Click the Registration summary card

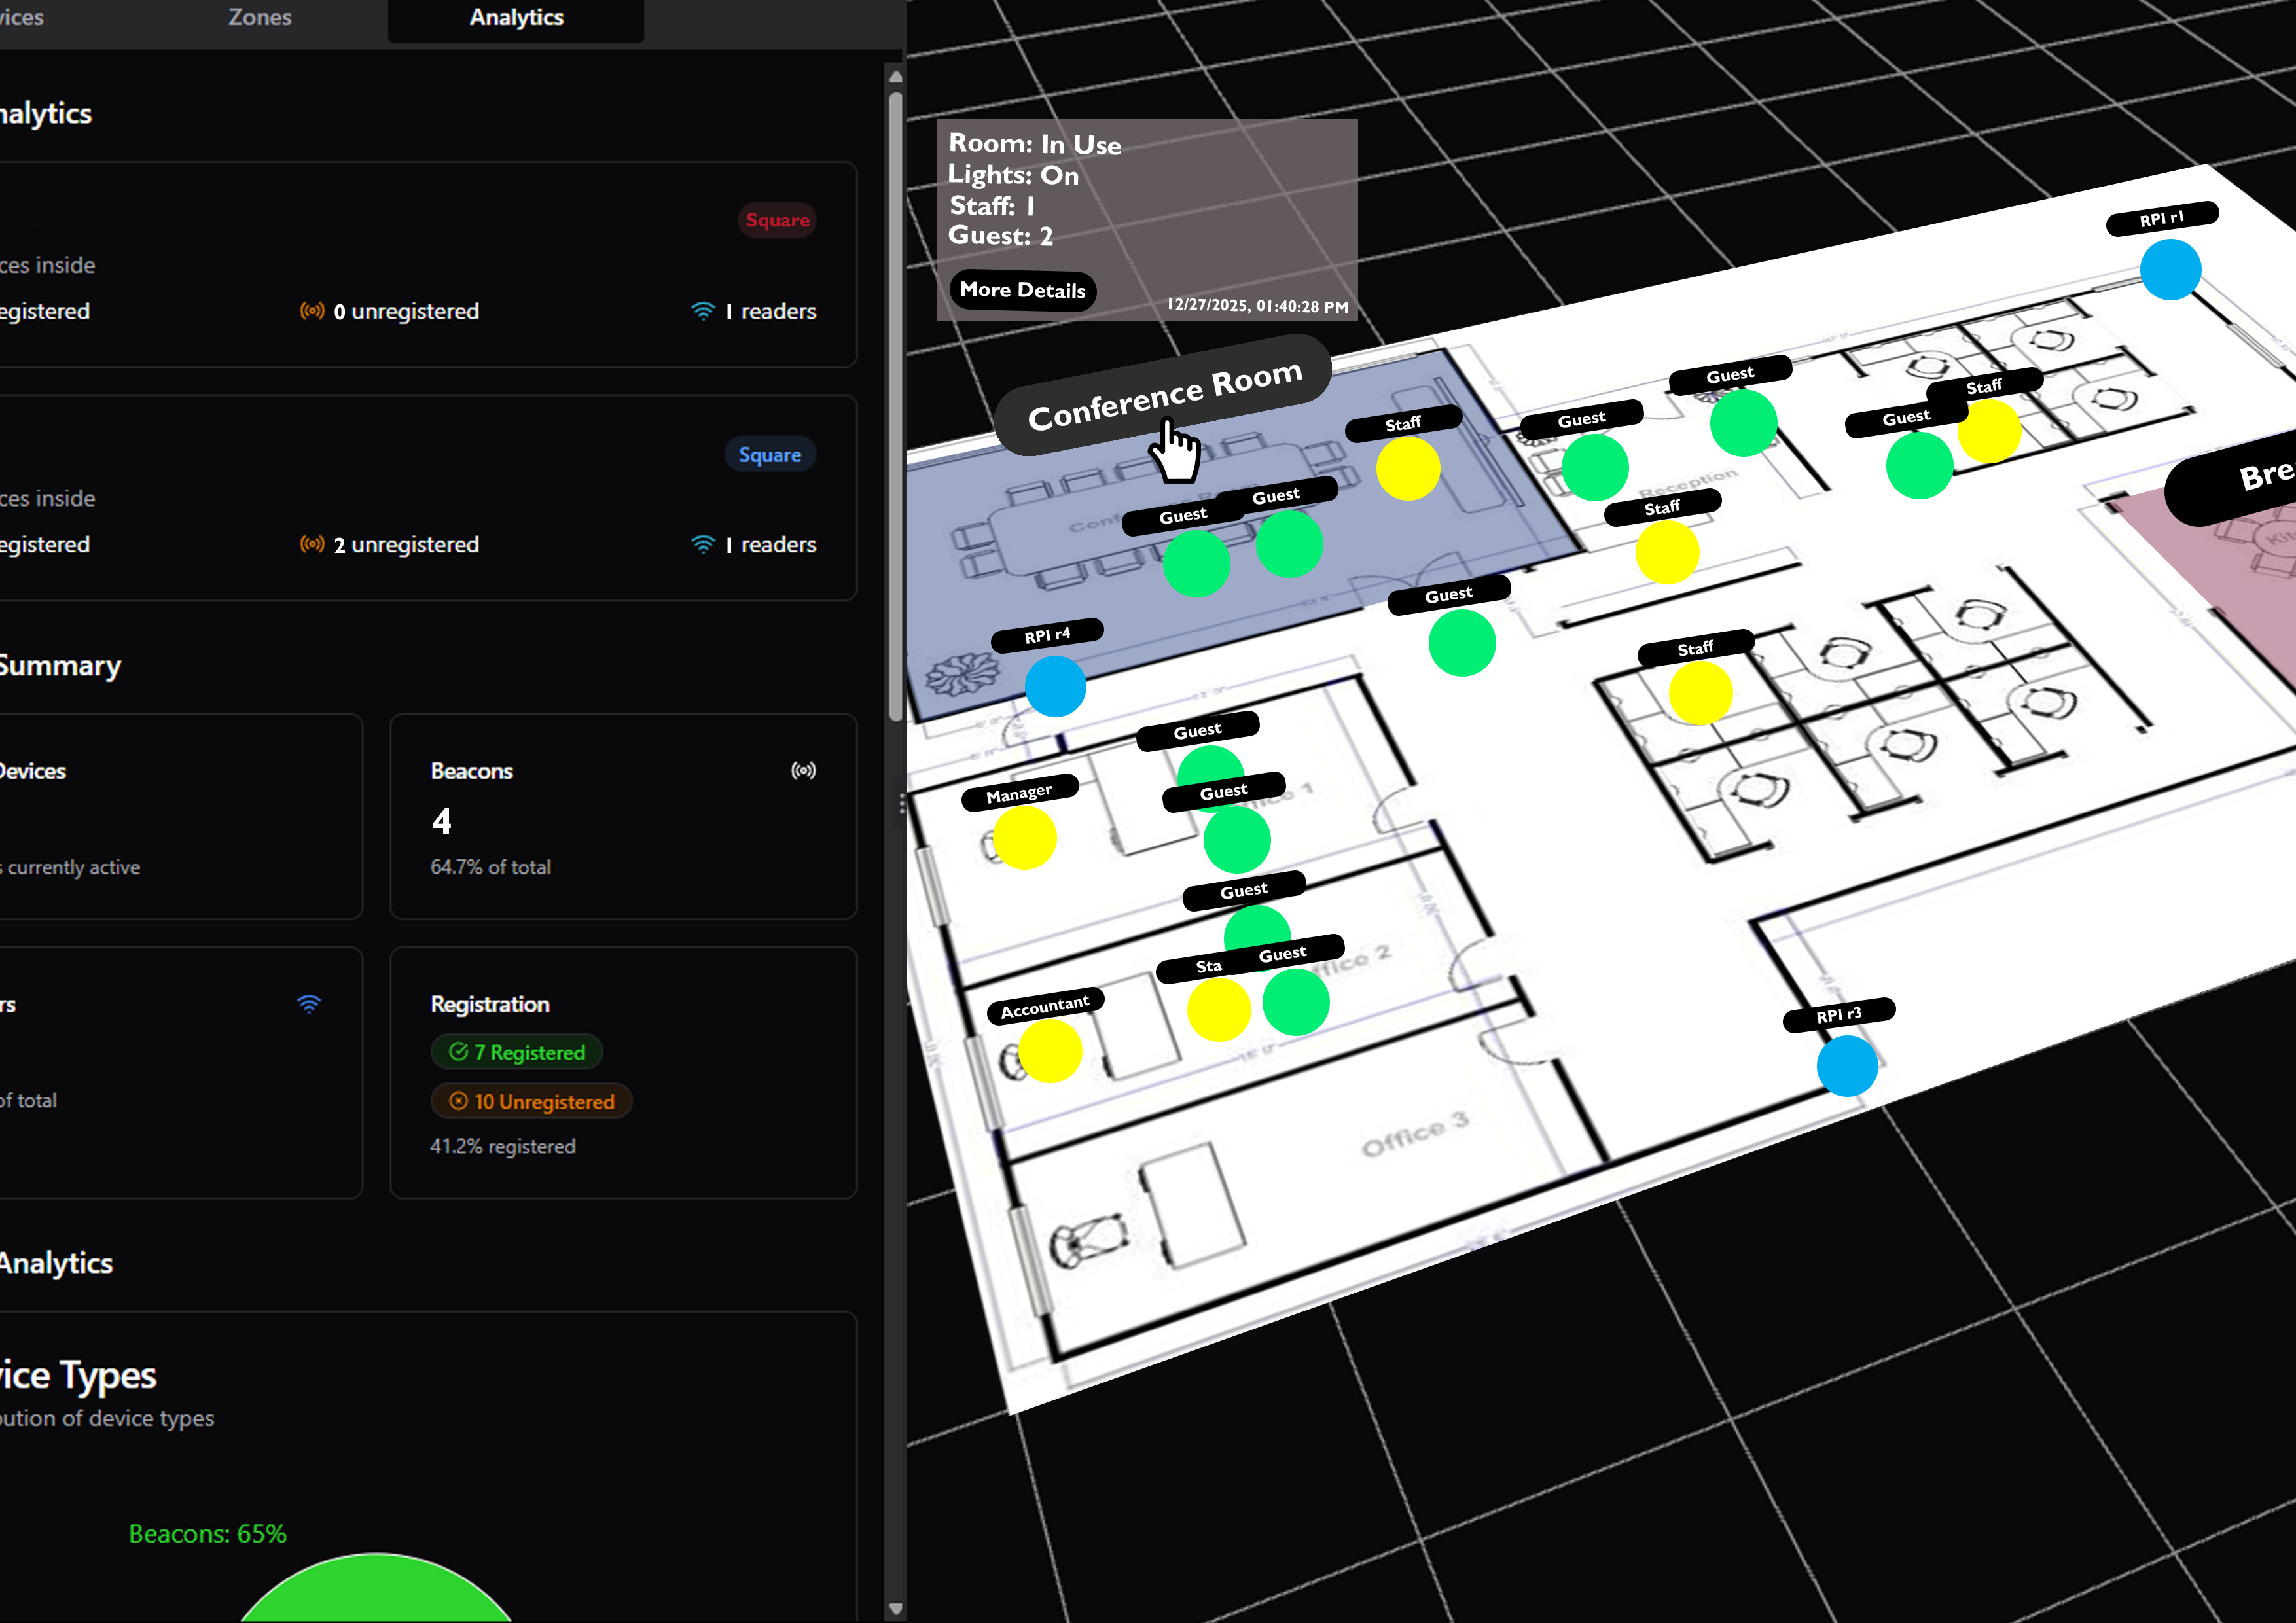[x=623, y=1072]
